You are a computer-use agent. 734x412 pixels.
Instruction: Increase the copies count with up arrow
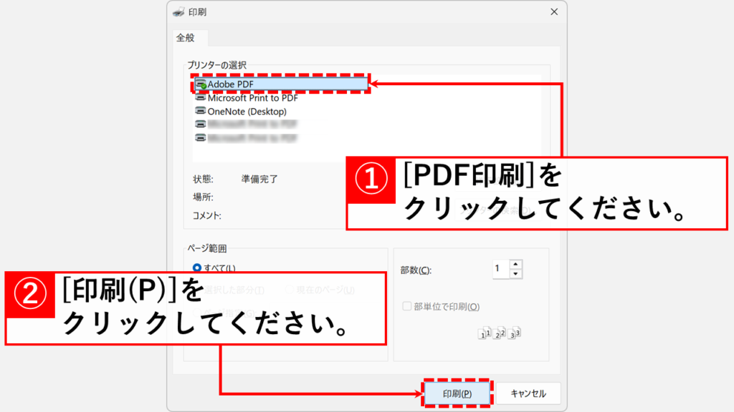tap(515, 264)
